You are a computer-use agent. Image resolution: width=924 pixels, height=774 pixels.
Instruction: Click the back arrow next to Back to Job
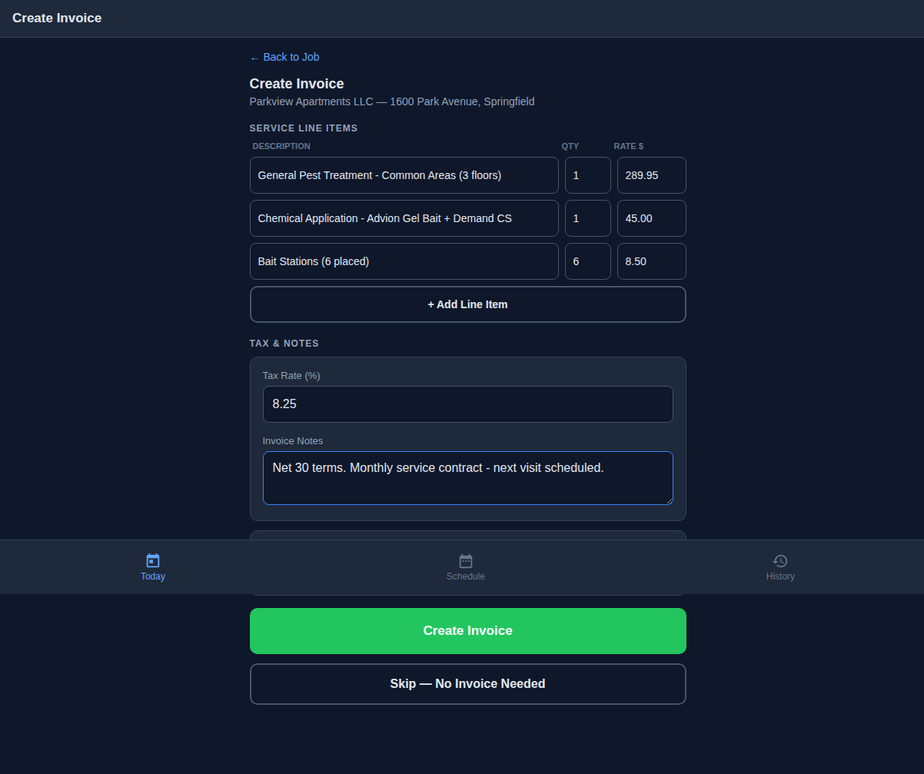tap(254, 57)
